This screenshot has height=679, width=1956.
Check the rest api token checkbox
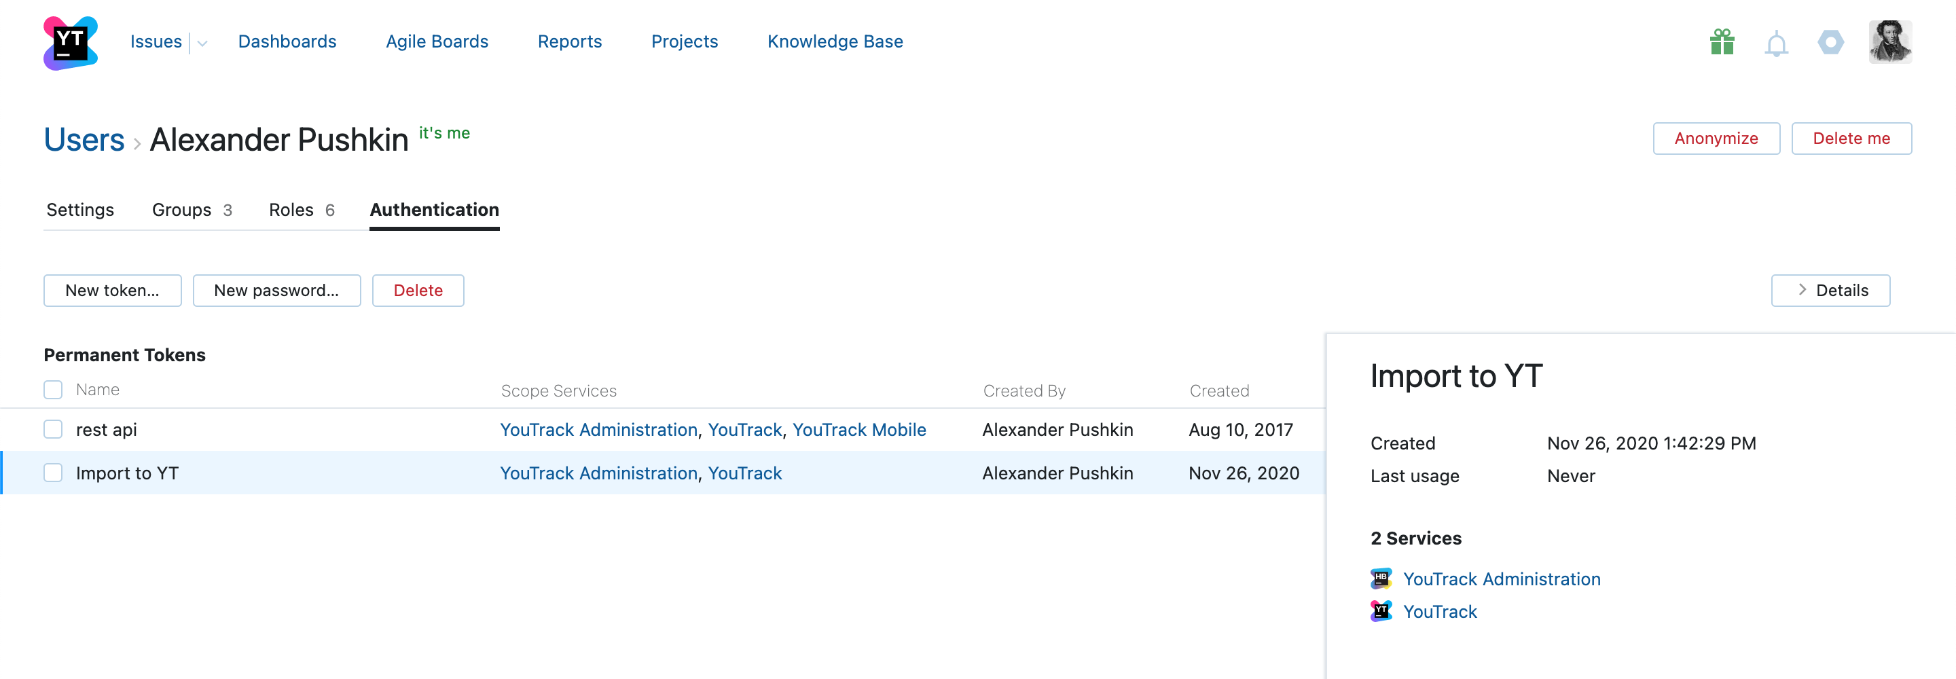(53, 430)
